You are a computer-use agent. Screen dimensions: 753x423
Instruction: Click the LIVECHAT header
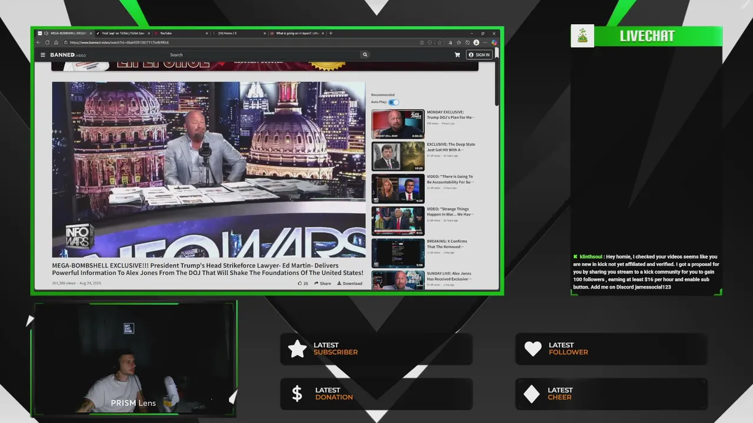pos(647,36)
